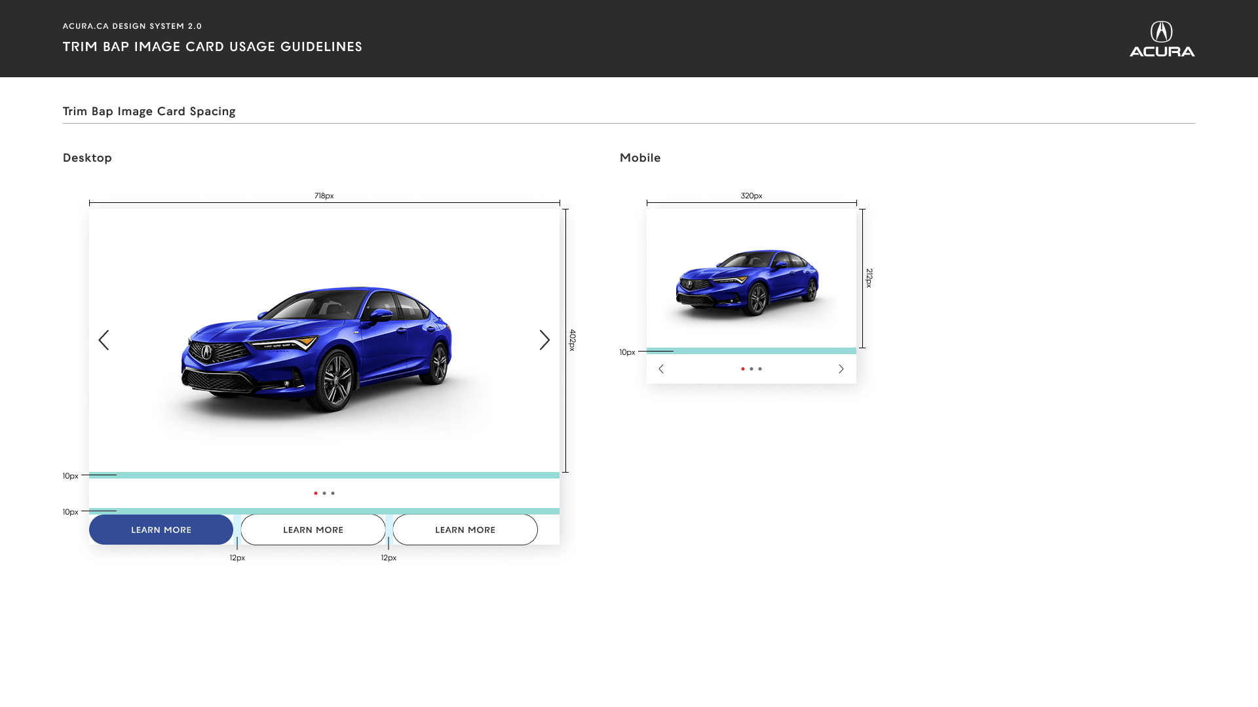The image size is (1258, 707).
Task: Select the middle pagination dot on mobile
Action: tap(752, 369)
